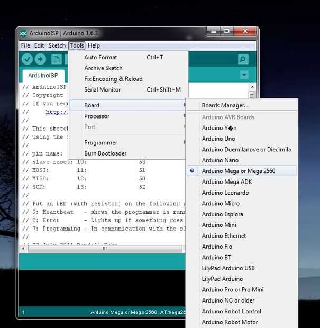
Task: Switch to the ArduinoISP sketch tab
Action: pos(43,76)
